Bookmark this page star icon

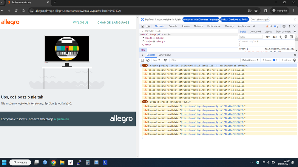click(256, 11)
